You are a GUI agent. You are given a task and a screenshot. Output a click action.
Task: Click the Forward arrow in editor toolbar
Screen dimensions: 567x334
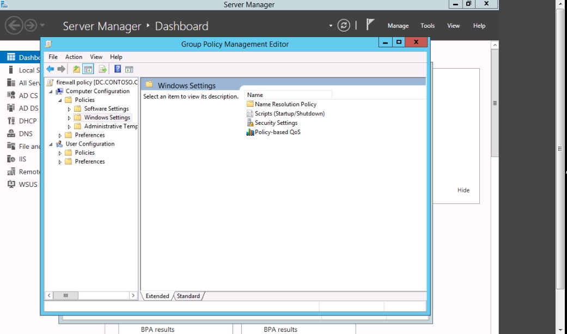(x=61, y=69)
